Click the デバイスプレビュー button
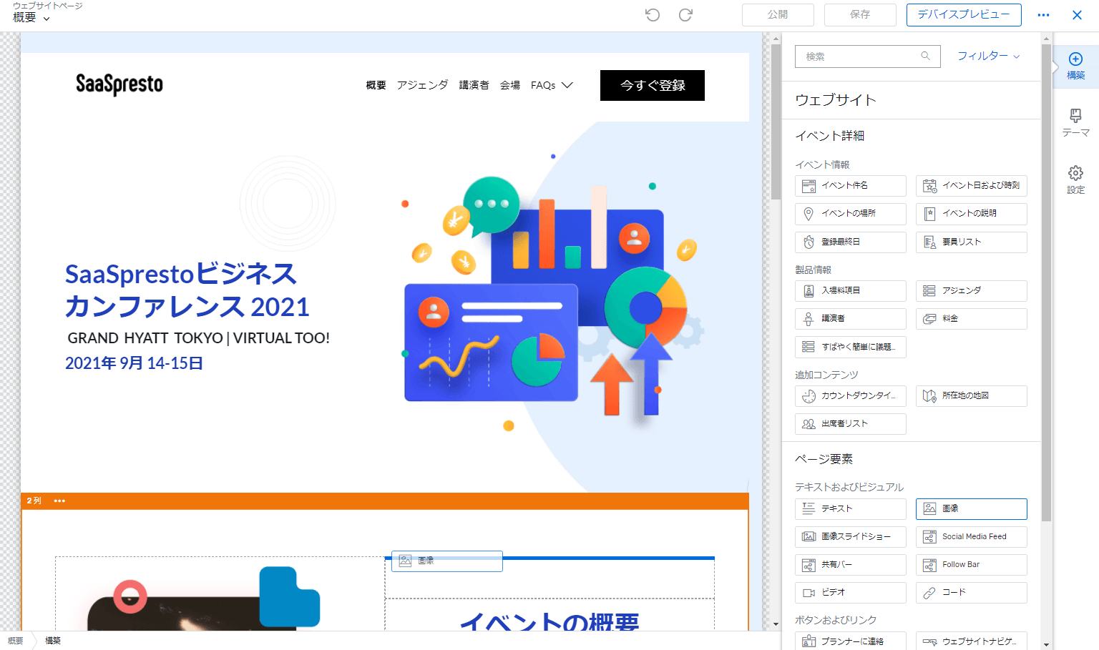The image size is (1099, 650). (x=964, y=15)
